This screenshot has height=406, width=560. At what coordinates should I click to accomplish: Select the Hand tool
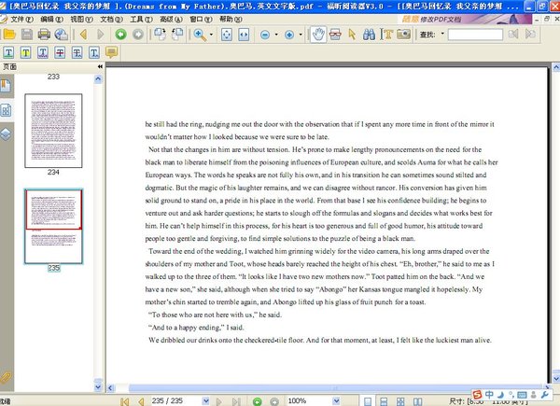318,35
